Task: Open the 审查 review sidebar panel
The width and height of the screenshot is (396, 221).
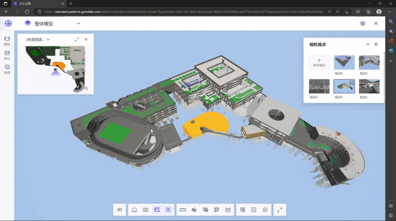Action: click(x=7, y=69)
